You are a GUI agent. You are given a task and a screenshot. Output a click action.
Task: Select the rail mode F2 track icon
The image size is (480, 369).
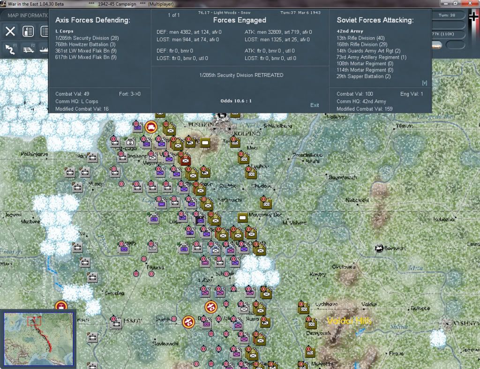[x=29, y=49]
